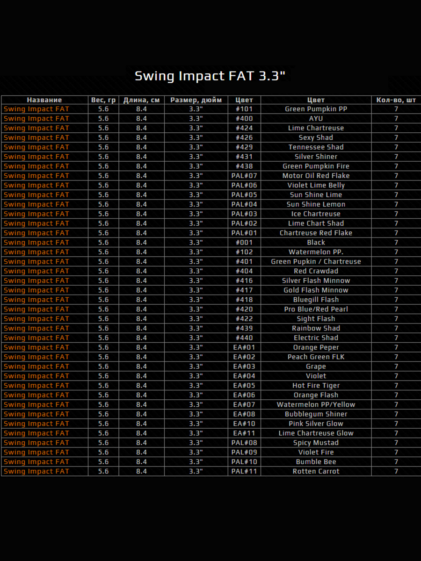The image size is (421, 561).
Task: Click the 'Кол-во, шт' column header
Action: [x=396, y=100]
